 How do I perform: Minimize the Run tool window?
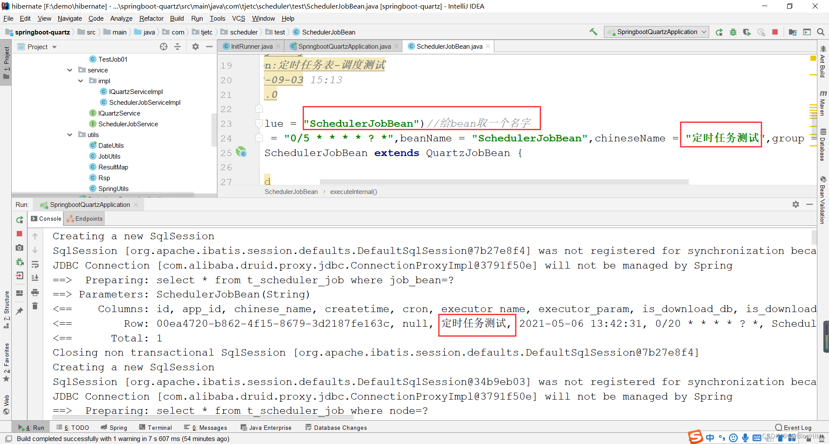810,204
